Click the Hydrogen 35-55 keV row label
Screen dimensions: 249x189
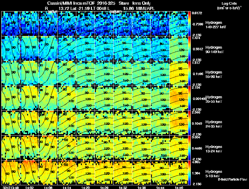click(x=214, y=99)
